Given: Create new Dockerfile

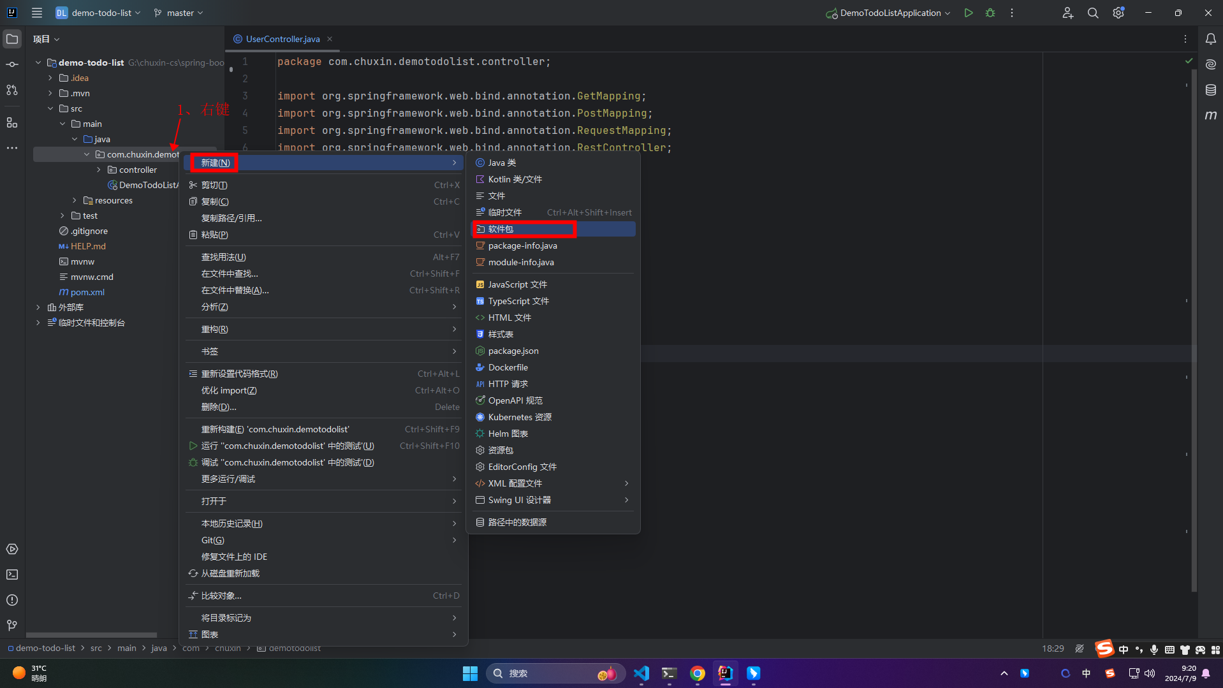Looking at the screenshot, I should 553,367.
